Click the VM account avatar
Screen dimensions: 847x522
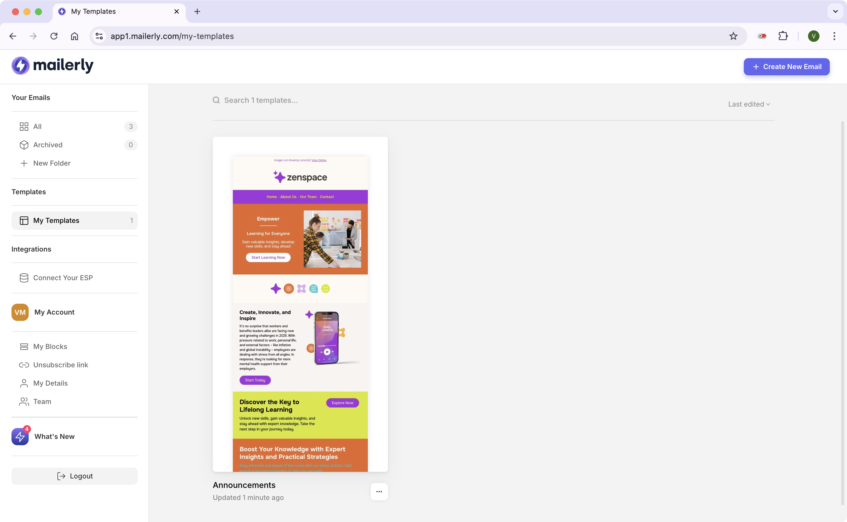coord(20,312)
